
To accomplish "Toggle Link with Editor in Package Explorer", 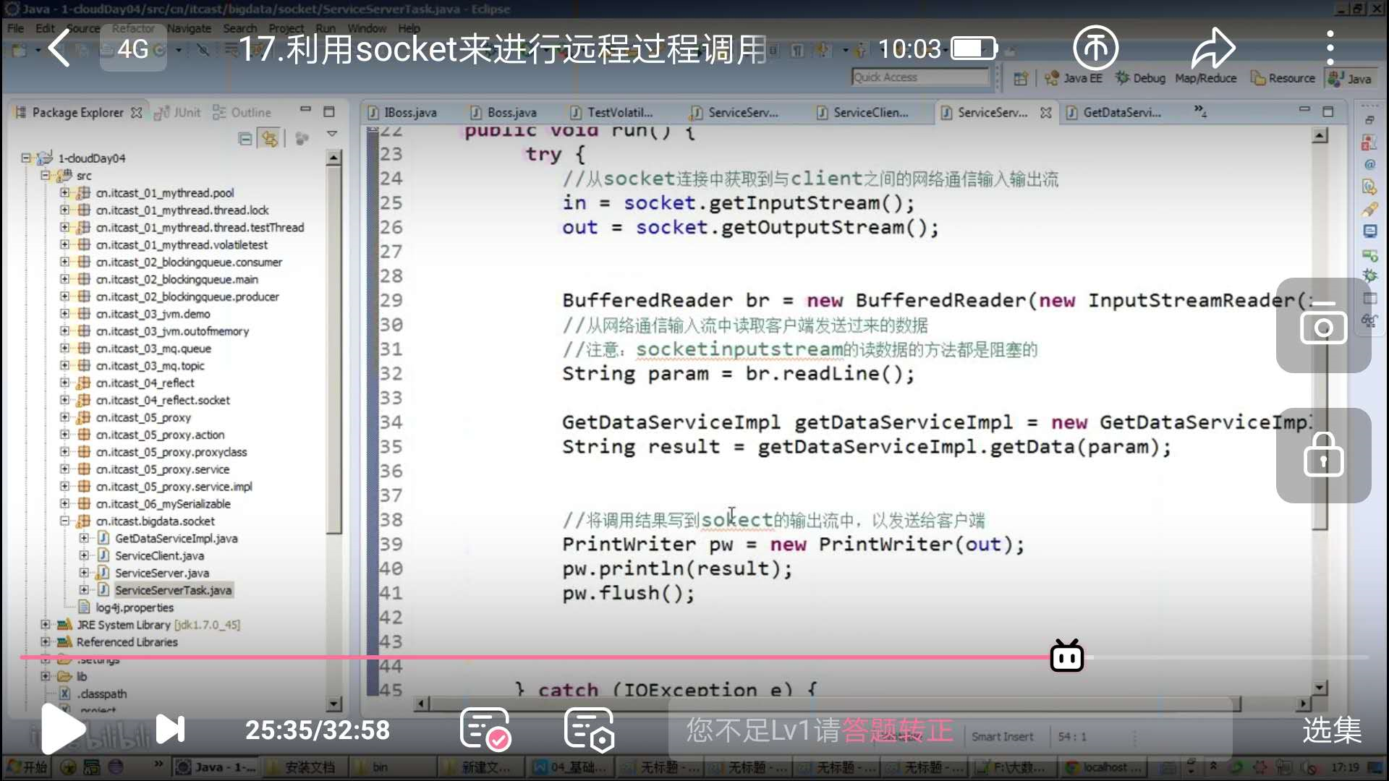I will point(270,138).
